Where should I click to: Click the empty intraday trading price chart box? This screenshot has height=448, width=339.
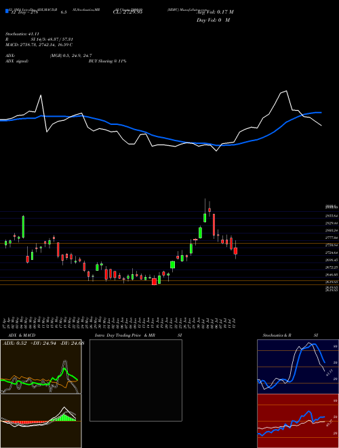136,380
